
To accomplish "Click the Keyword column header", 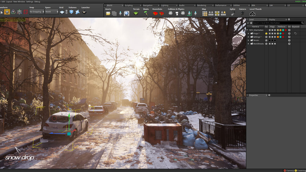I will tap(296, 27).
